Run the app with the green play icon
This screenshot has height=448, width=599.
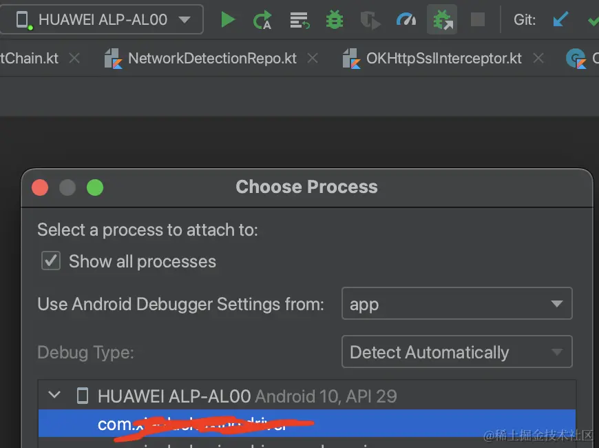pyautogui.click(x=228, y=20)
